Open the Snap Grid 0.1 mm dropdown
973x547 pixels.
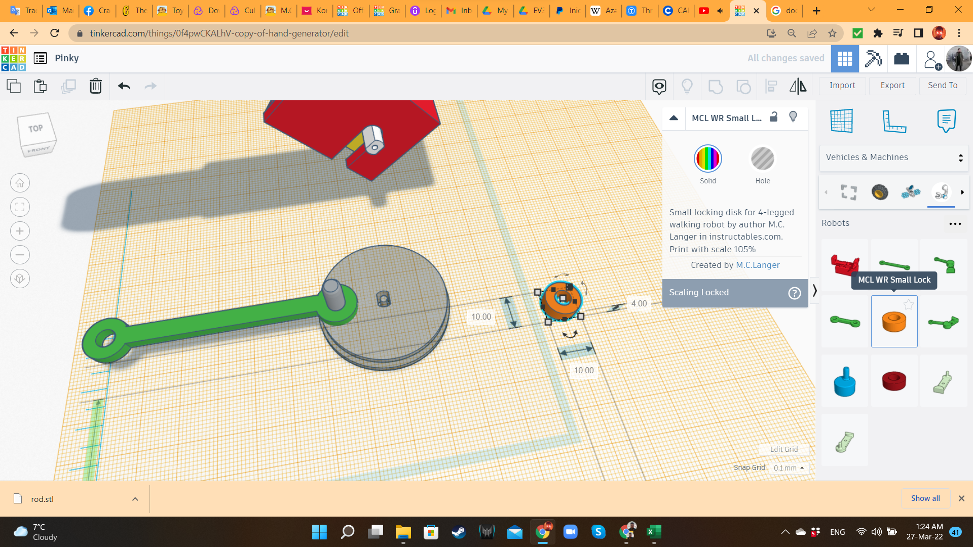tap(789, 468)
